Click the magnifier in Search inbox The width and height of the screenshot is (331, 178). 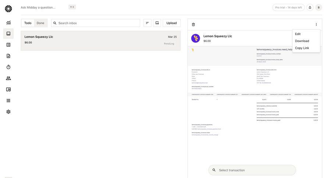[55, 23]
